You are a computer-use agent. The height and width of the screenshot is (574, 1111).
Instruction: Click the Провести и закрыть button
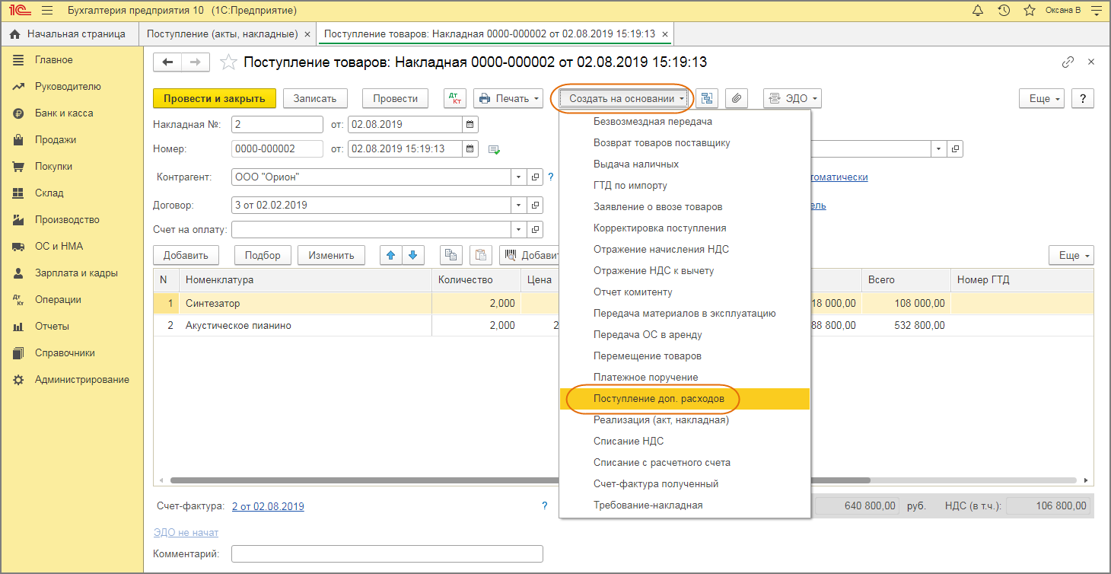point(214,98)
